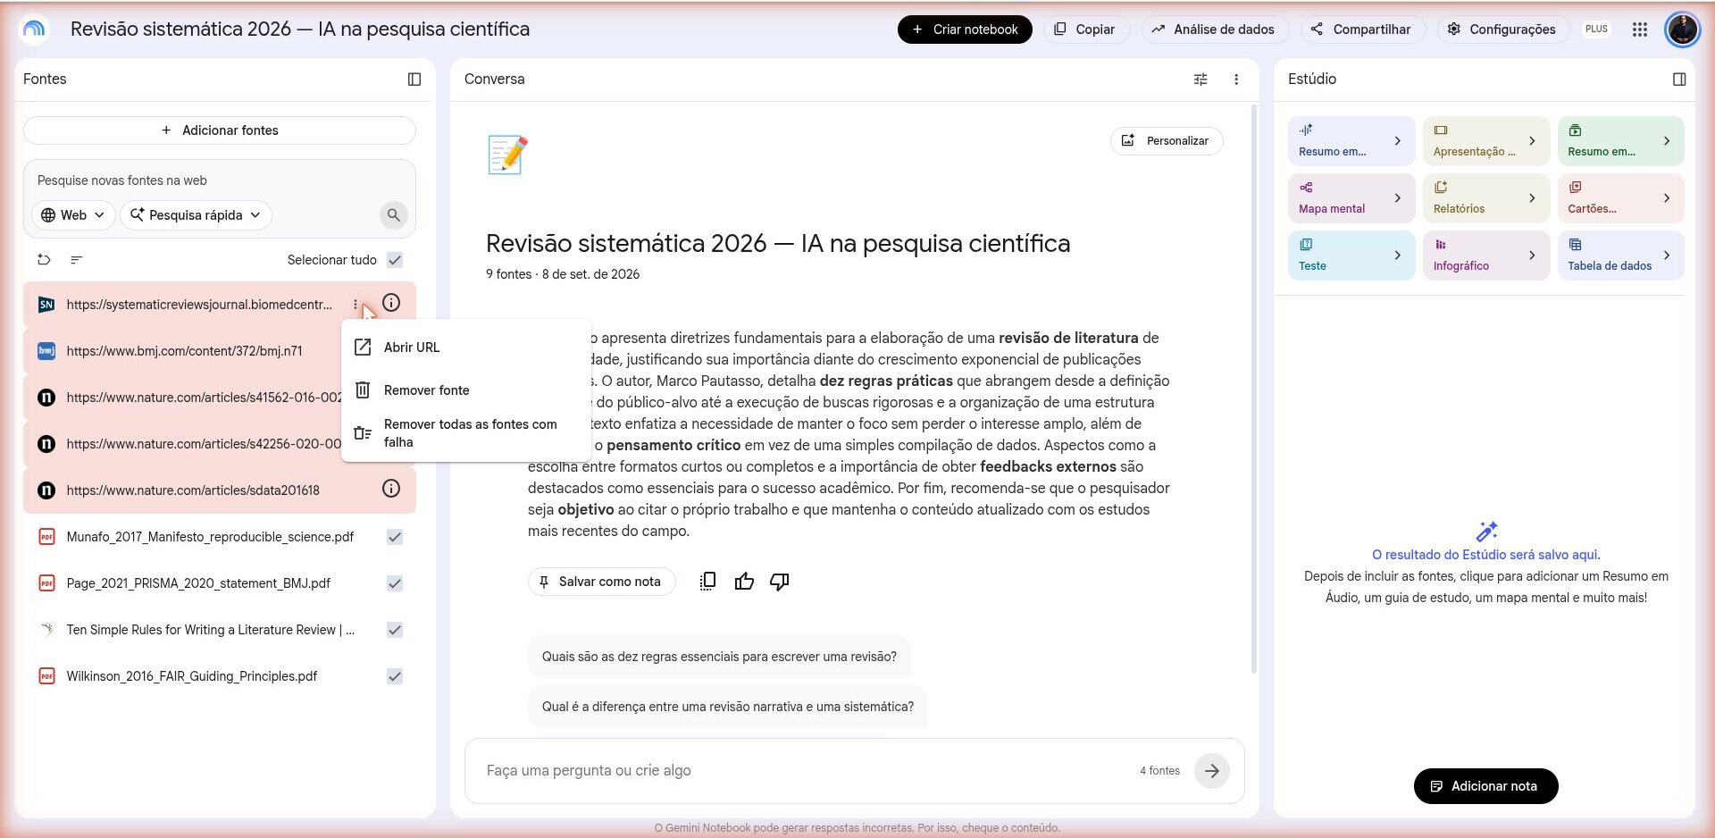The width and height of the screenshot is (1715, 838).
Task: Select the dez regras essenciais suggested question
Action: pos(719,657)
